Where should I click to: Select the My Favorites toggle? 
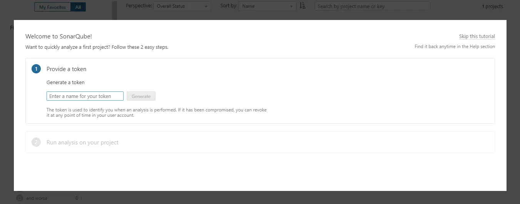pyautogui.click(x=52, y=7)
